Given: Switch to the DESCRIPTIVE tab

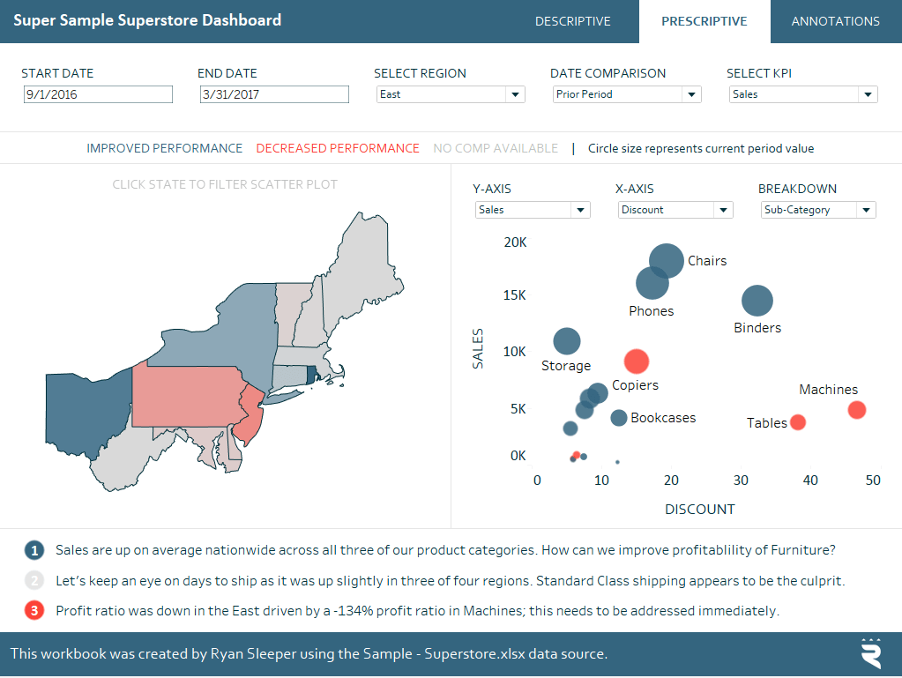Looking at the screenshot, I should tap(572, 21).
